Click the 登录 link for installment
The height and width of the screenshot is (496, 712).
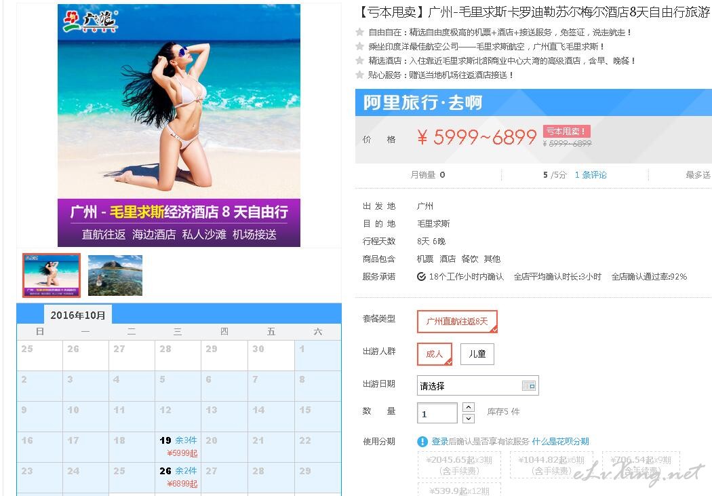[x=439, y=442]
